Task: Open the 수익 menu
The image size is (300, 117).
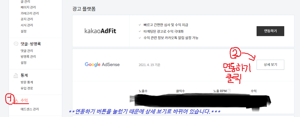Action: pos(24,100)
